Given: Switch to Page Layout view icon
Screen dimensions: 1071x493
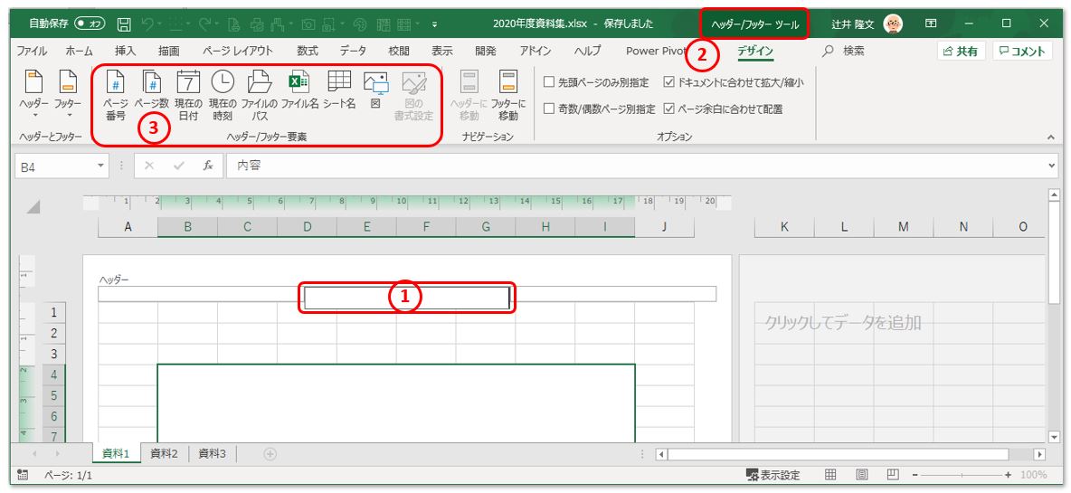Looking at the screenshot, I should [x=862, y=475].
